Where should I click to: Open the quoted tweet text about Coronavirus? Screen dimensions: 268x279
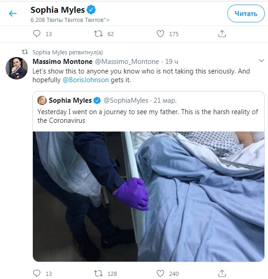point(148,116)
